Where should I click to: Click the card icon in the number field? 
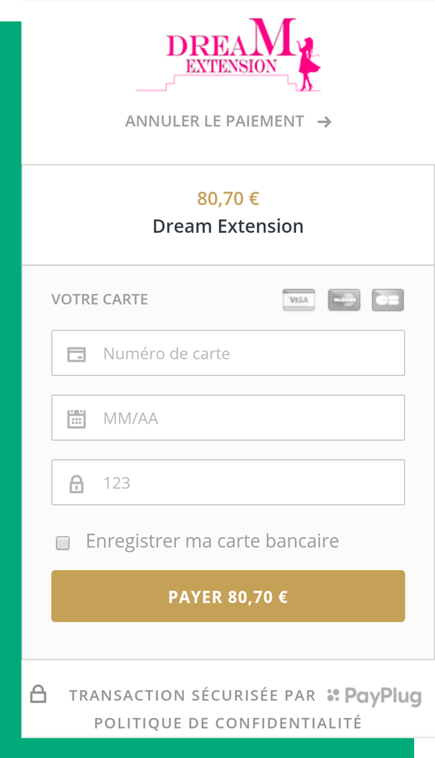(x=77, y=353)
